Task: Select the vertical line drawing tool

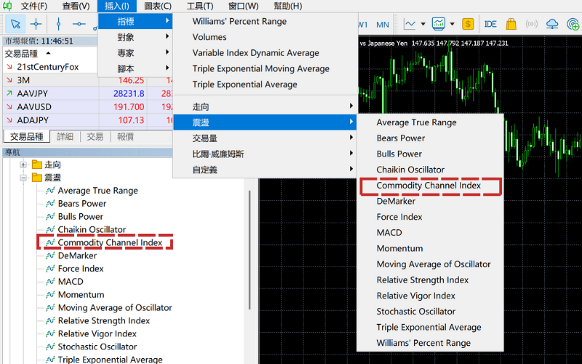Action: click(57, 24)
